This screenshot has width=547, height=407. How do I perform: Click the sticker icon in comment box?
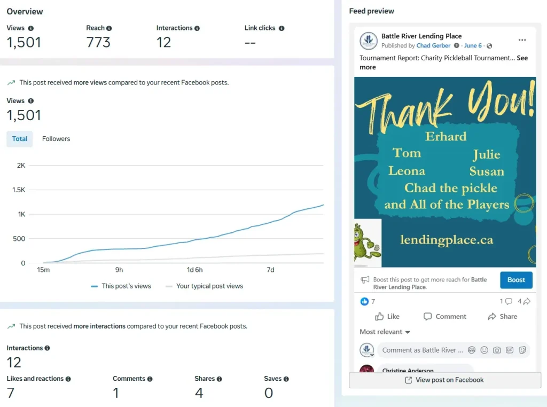[x=522, y=350]
